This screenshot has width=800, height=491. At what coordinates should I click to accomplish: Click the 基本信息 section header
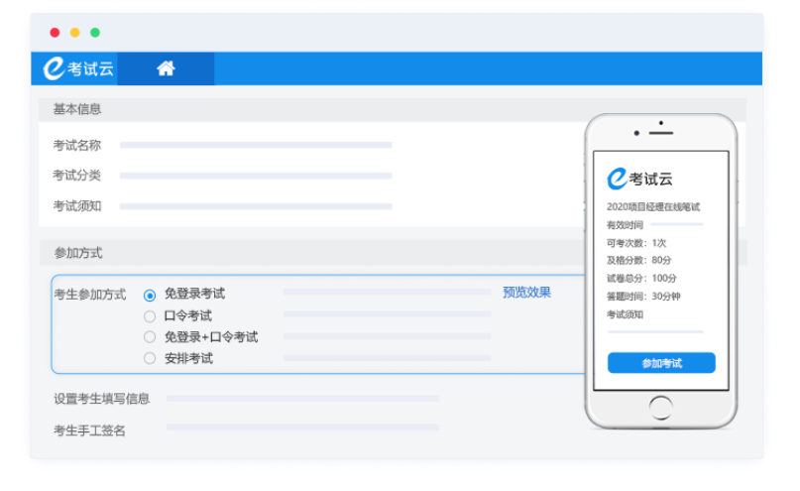click(77, 109)
